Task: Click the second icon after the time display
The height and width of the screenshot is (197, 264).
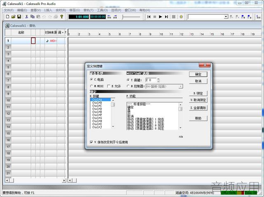Action: (115, 17)
